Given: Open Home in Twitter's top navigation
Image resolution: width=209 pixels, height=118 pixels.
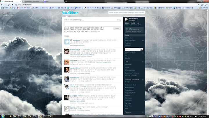Looking at the screenshot, I should click(111, 12).
